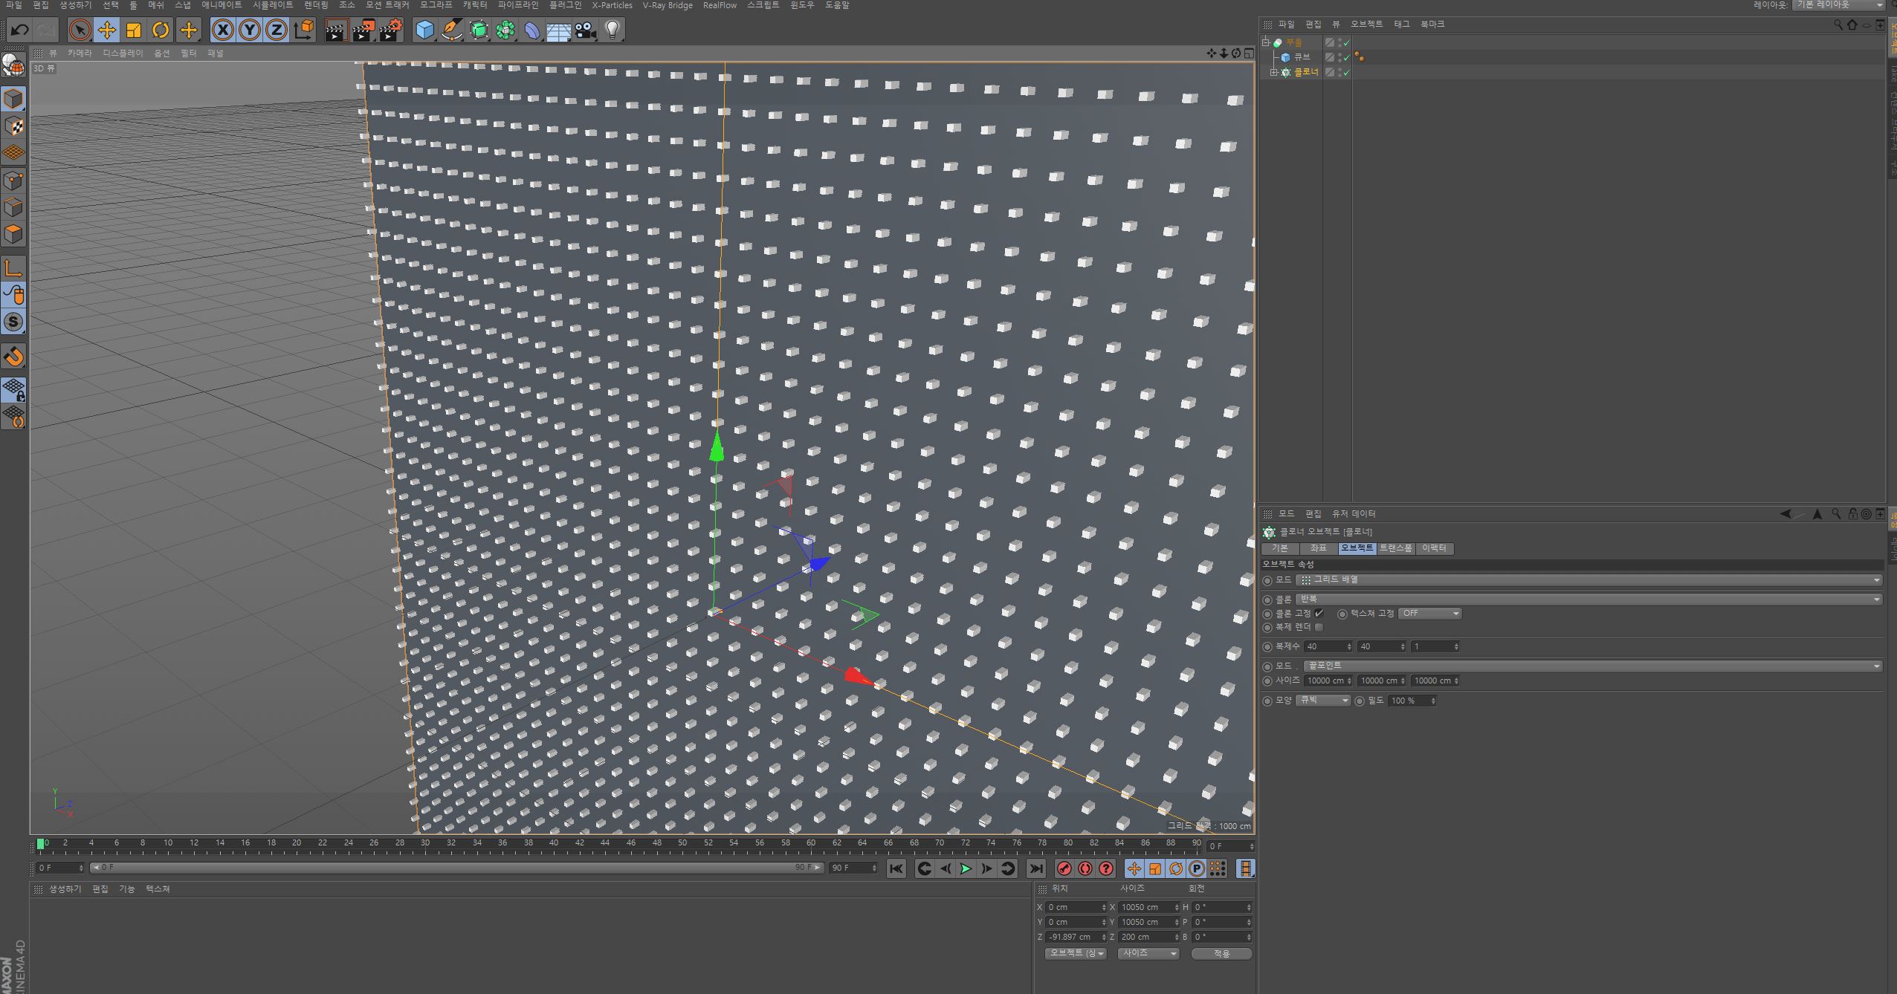This screenshot has height=994, width=1897.
Task: Open the Bend deformer icon
Action: coord(532,30)
